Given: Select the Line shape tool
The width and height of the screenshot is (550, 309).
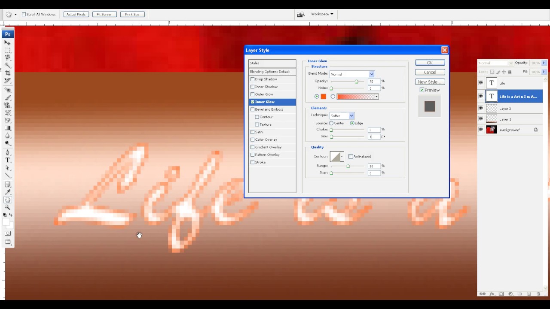Looking at the screenshot, I should [x=8, y=176].
